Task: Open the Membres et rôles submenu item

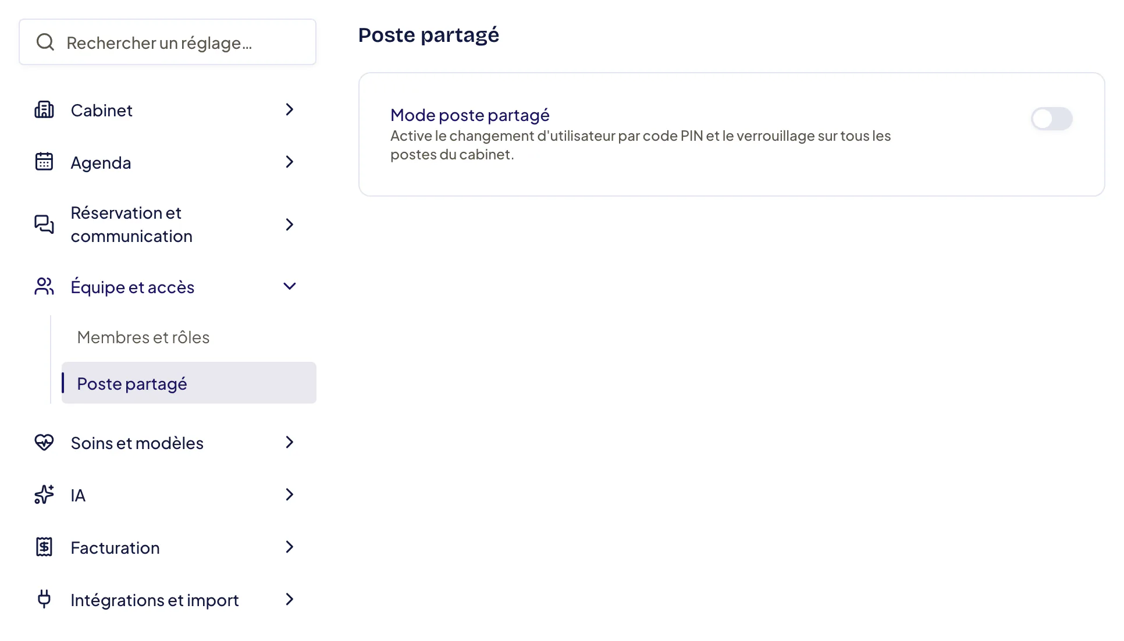Action: (x=143, y=337)
